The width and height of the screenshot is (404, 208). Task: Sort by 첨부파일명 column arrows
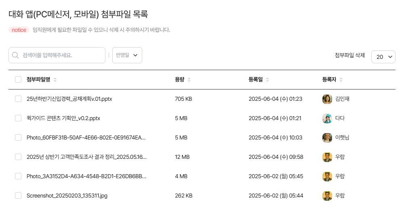[55, 80]
